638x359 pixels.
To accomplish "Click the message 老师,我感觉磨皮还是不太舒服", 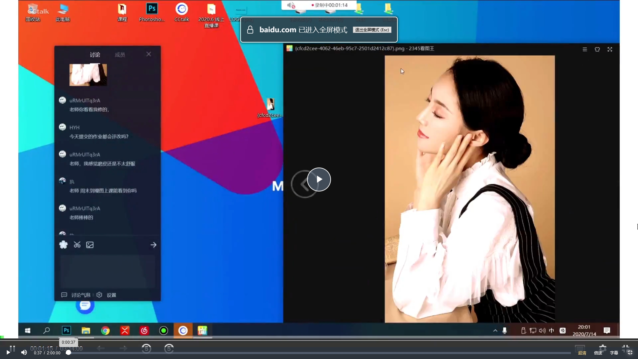I will click(102, 164).
